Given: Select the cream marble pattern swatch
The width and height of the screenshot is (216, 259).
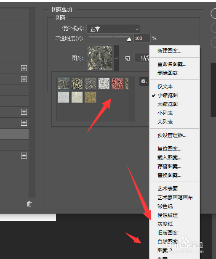Looking at the screenshot, I should [x=77, y=97].
